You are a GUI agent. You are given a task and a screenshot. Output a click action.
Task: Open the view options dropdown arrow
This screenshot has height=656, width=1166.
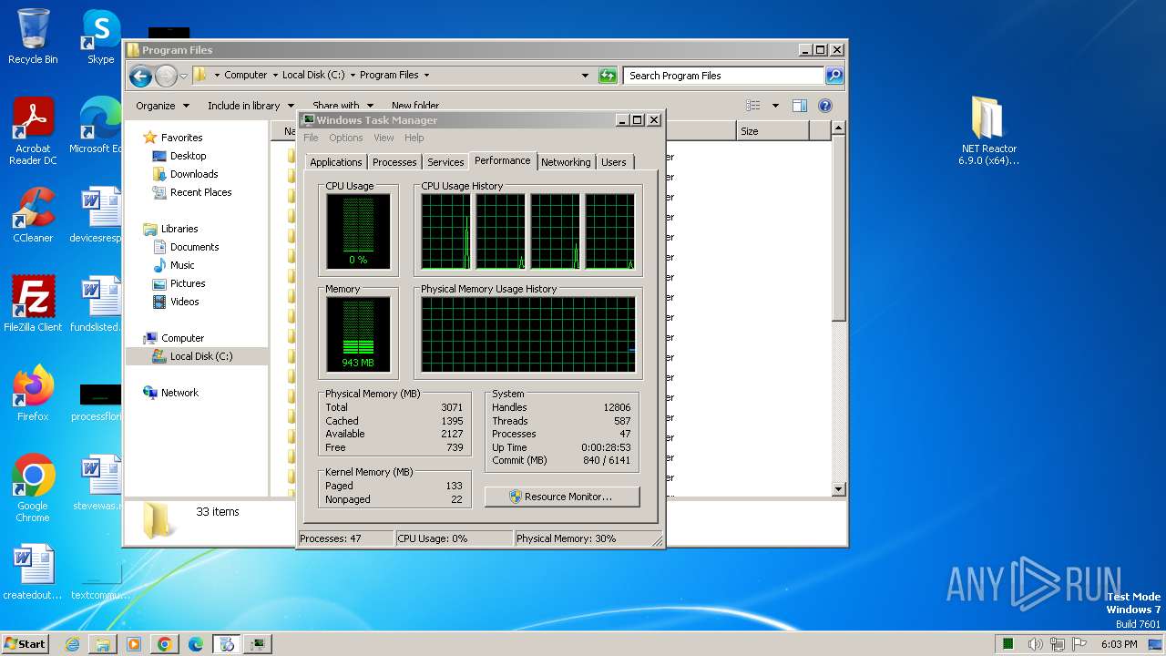point(775,106)
